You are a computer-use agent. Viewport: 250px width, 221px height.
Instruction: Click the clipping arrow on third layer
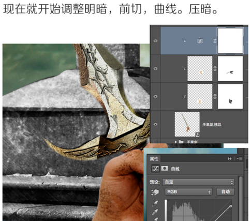click(185, 96)
